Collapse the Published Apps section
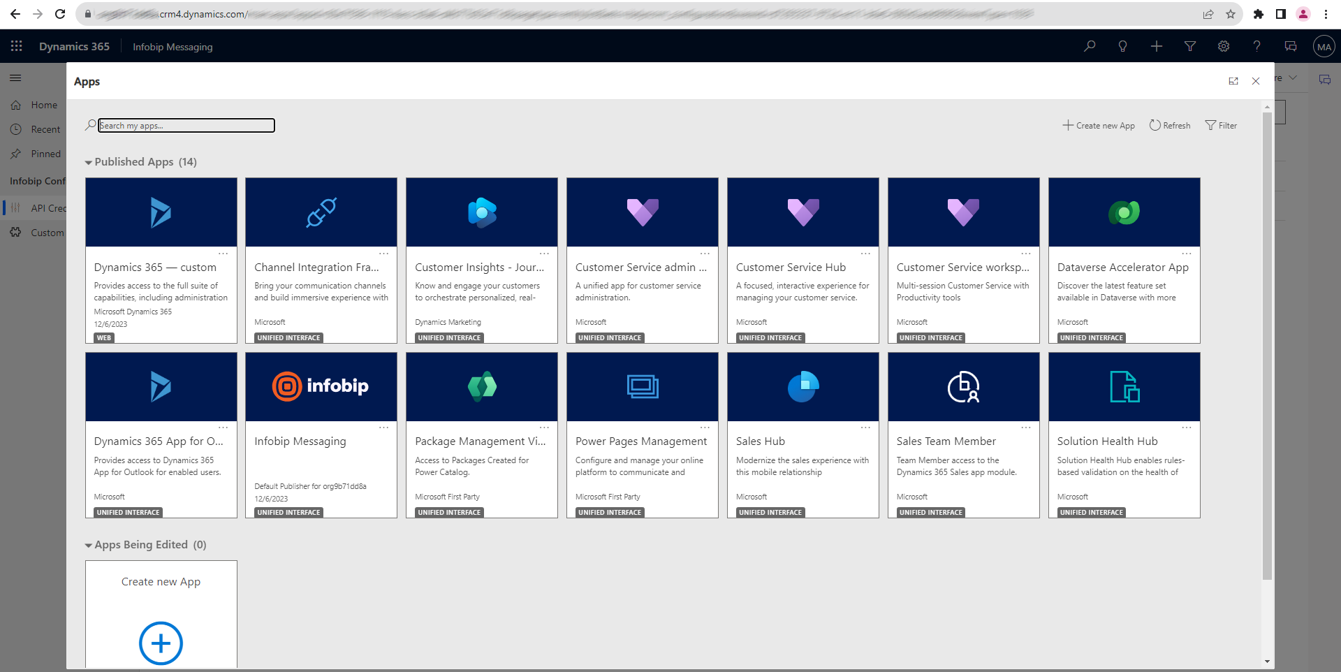The width and height of the screenshot is (1341, 672). (x=89, y=161)
